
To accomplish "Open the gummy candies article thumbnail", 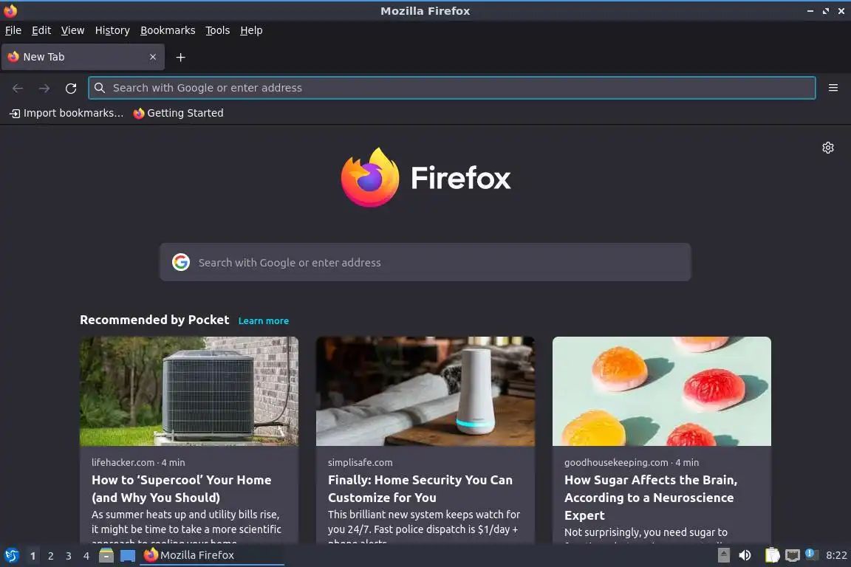I will [x=662, y=391].
